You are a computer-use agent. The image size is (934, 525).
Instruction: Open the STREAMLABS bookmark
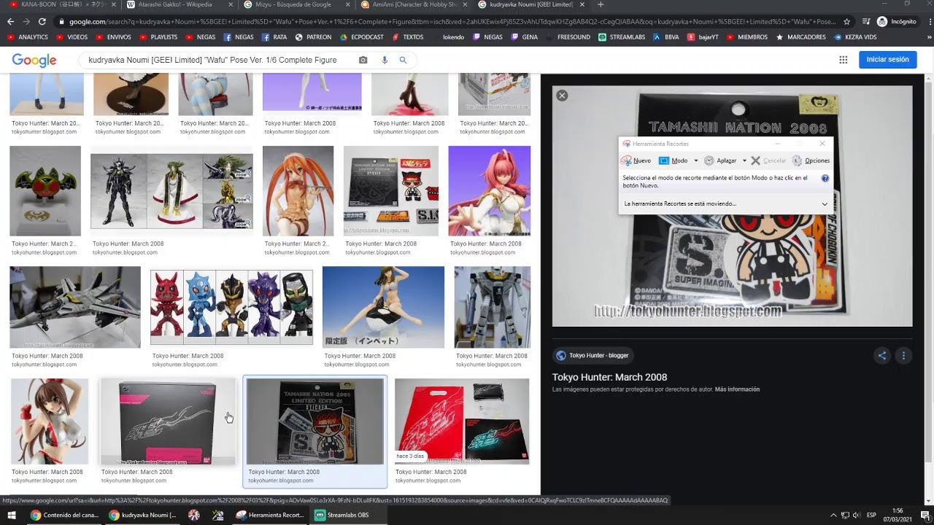coord(622,36)
